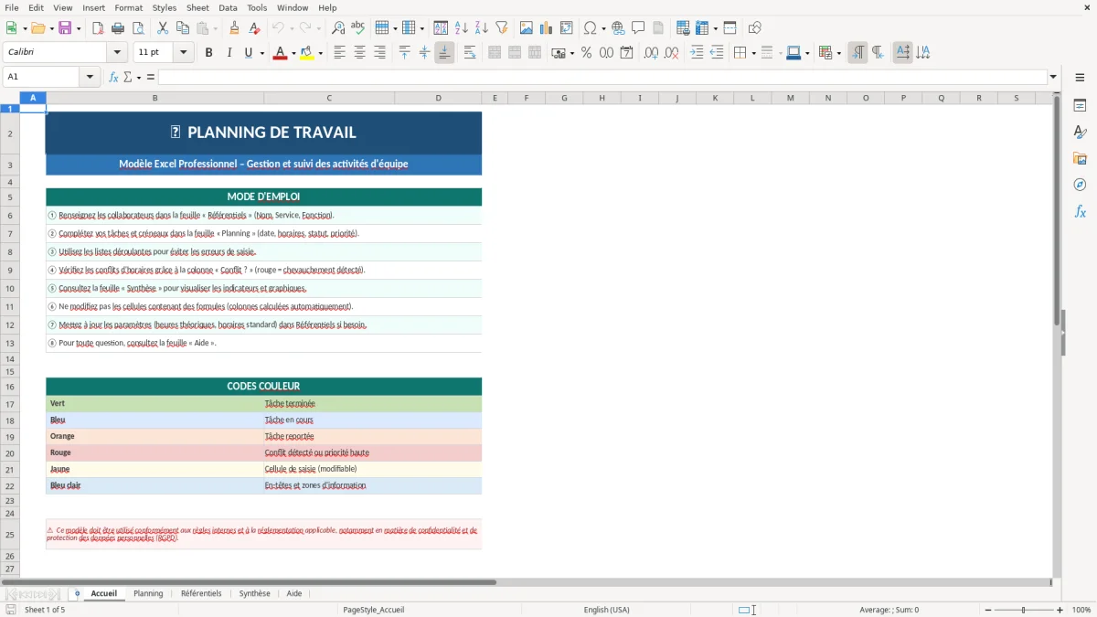This screenshot has width=1097, height=617.
Task: Open the font size dropdown
Action: 184,53
